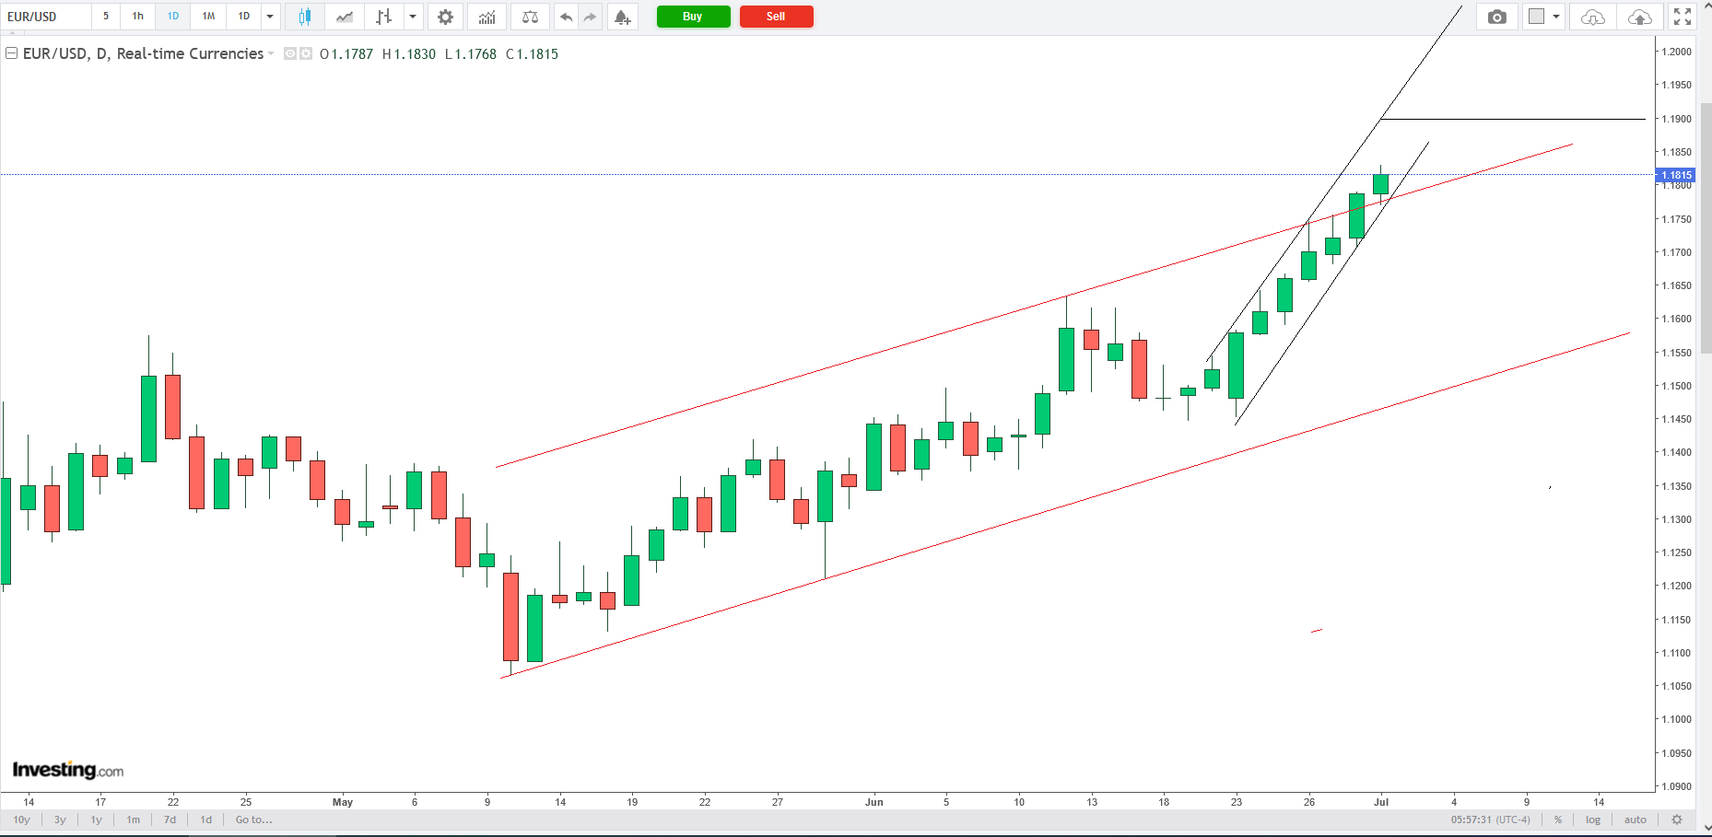1712x837 pixels.
Task: Click the green Buy button
Action: pos(693,17)
